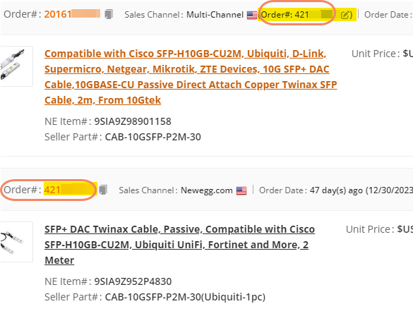The height and width of the screenshot is (335, 413).
Task: Open the SFP+ DAC Twinax Cable Passive product link
Action: click(x=179, y=245)
